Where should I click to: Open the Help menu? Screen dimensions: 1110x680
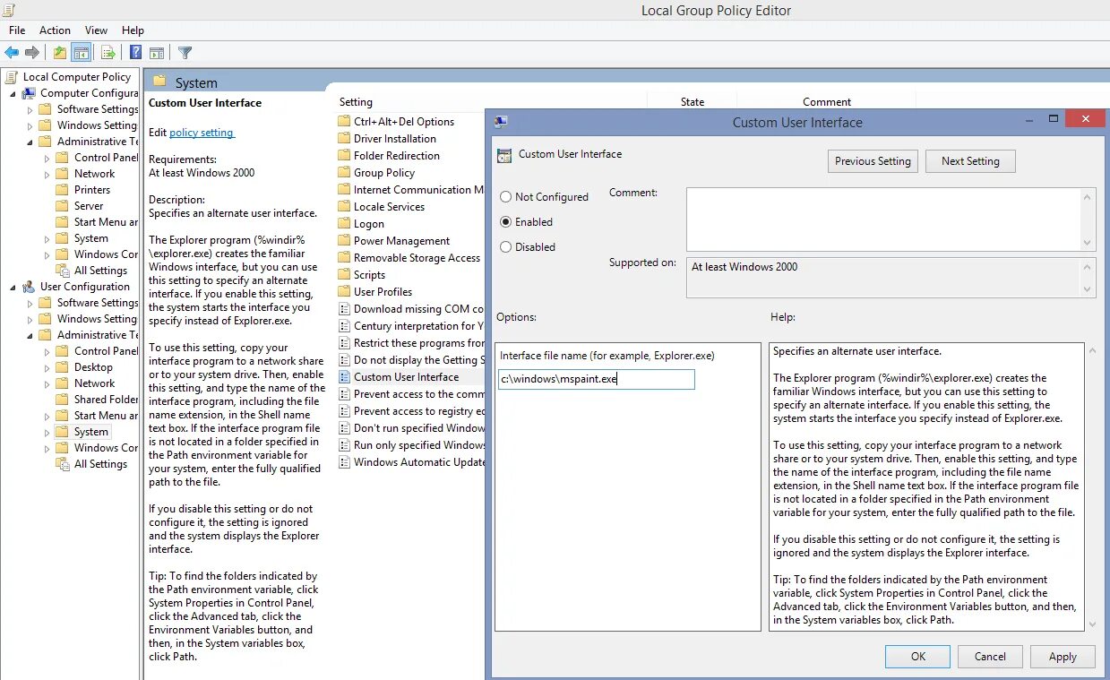point(133,30)
